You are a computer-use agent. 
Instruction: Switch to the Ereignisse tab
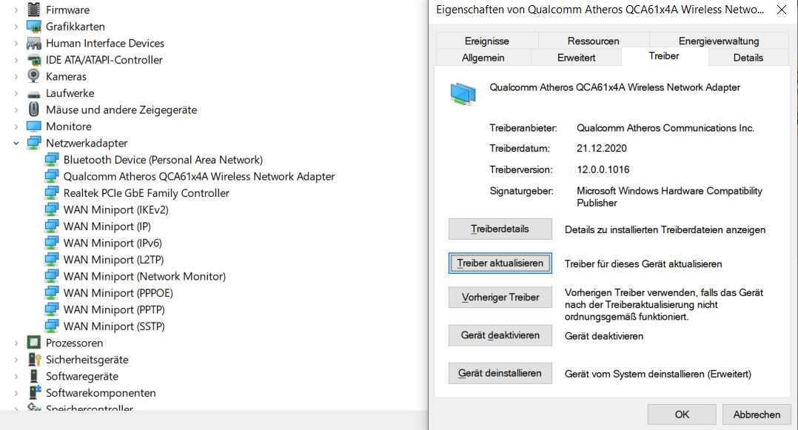pos(486,41)
